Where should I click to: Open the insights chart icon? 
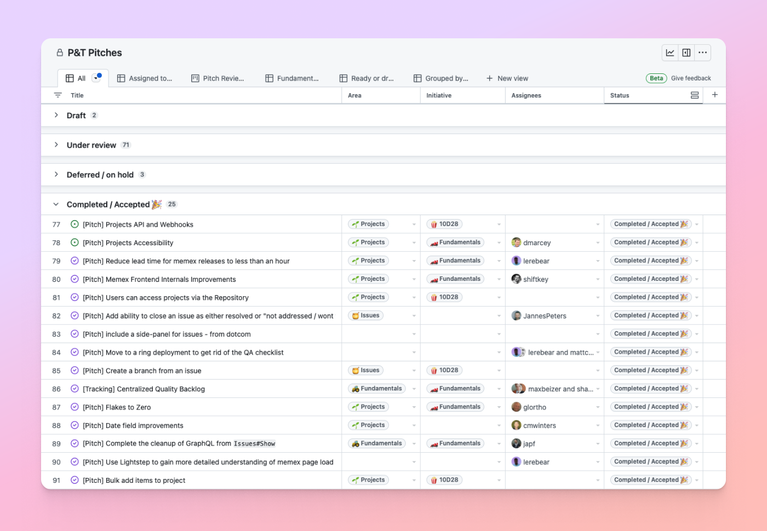(x=670, y=53)
